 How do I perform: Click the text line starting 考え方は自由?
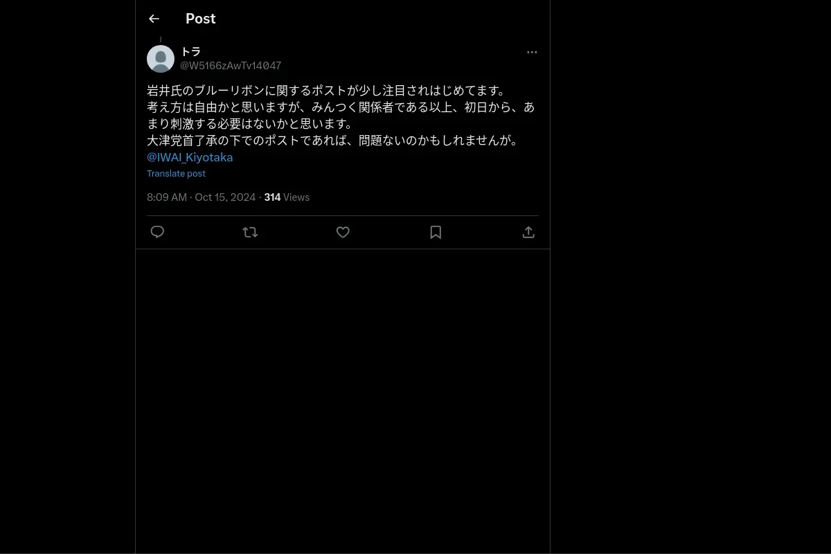(341, 107)
